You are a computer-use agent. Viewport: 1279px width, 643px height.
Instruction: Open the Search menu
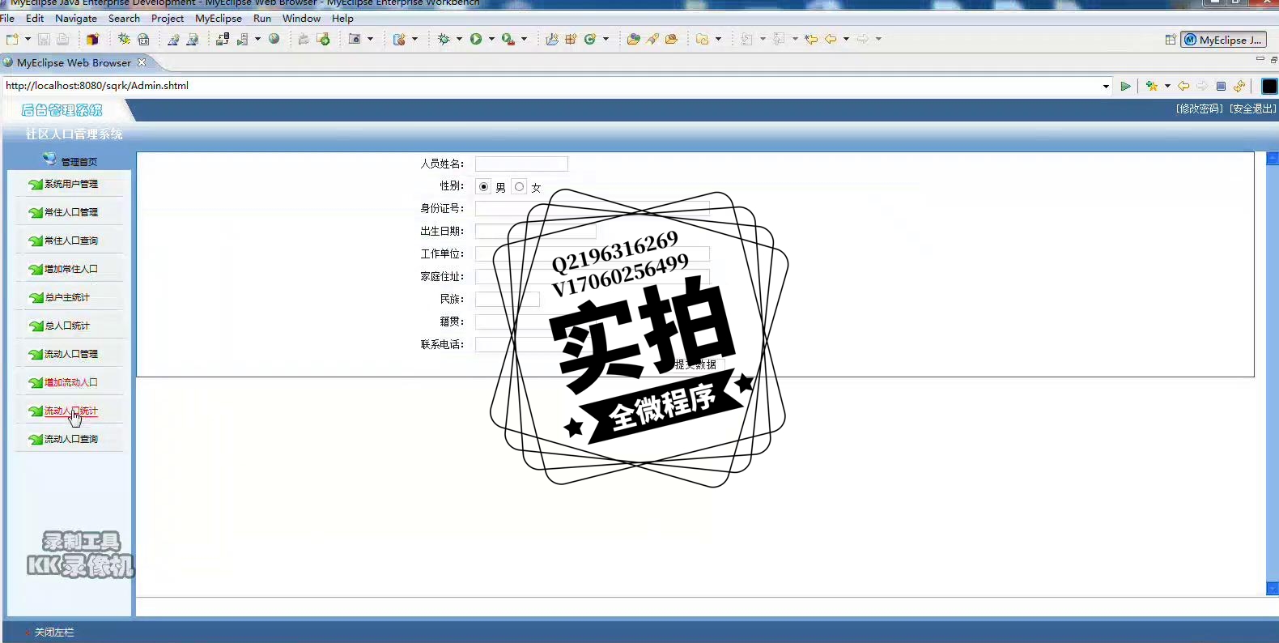point(124,18)
